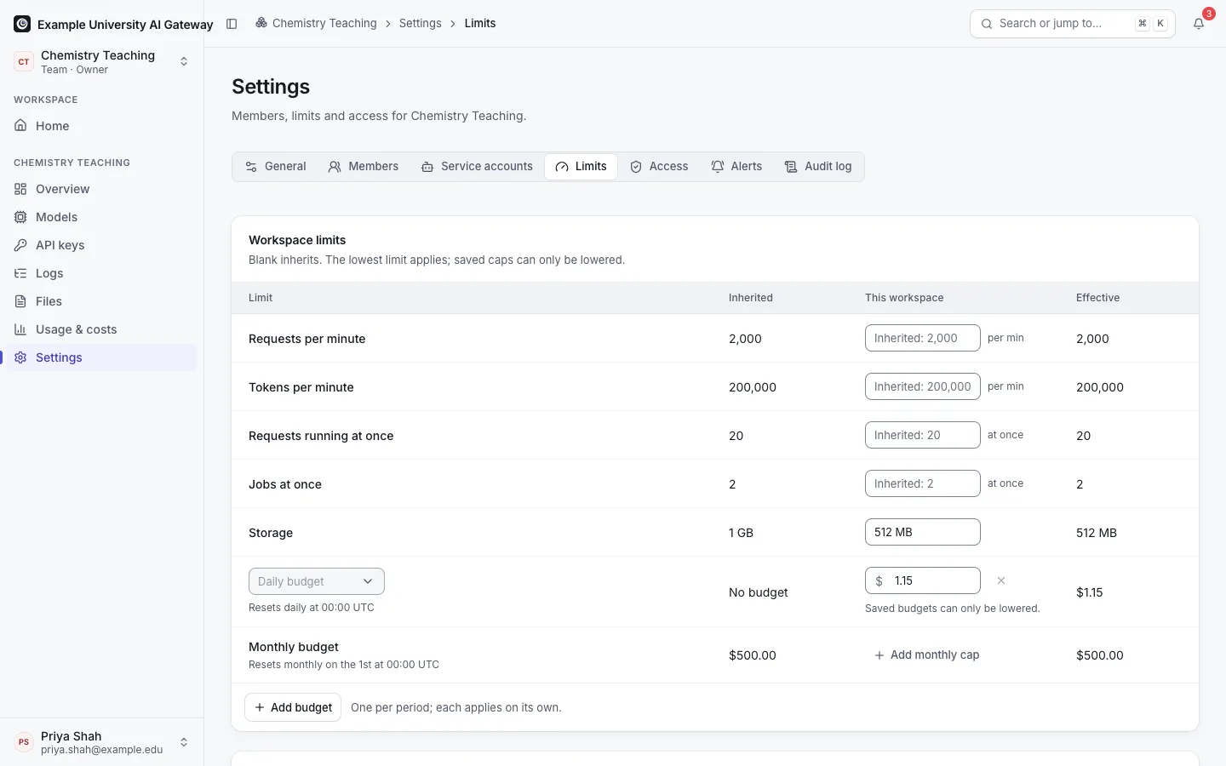Open Models section
1226x766 pixels.
pyautogui.click(x=102, y=217)
